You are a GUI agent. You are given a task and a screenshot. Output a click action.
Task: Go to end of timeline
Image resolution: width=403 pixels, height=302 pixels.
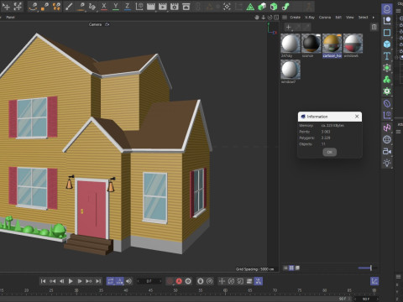(98, 281)
